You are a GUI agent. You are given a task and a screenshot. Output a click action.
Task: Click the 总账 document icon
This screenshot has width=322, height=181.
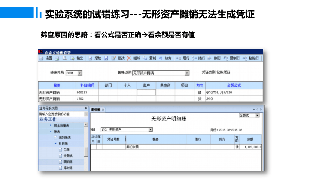(60, 150)
